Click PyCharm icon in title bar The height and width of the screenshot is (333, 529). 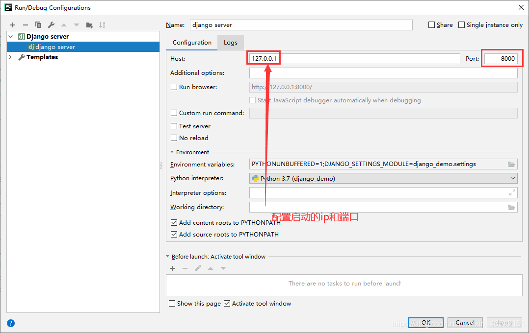pyautogui.click(x=8, y=7)
